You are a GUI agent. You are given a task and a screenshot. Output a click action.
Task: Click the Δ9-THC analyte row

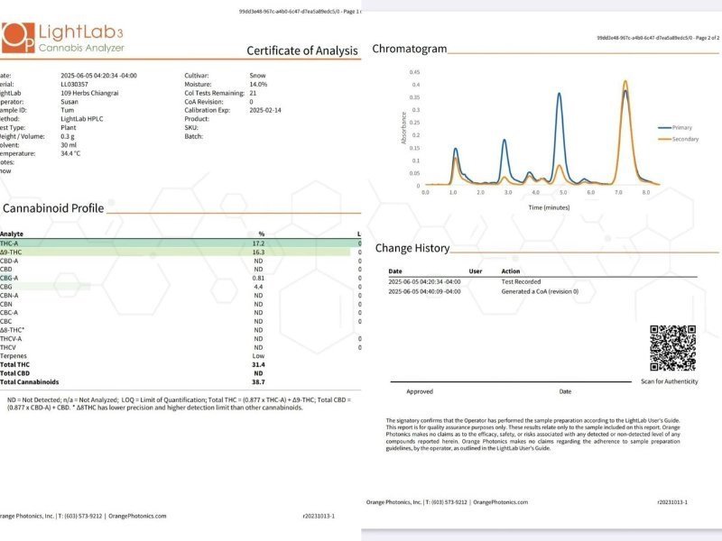coord(180,252)
